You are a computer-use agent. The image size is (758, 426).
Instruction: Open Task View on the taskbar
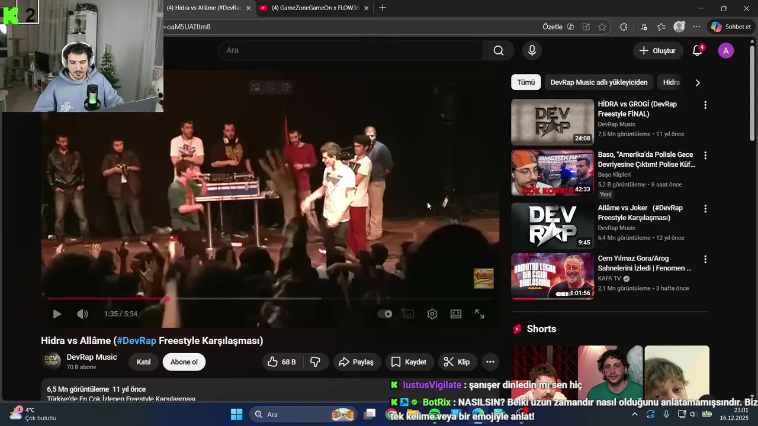point(370,414)
